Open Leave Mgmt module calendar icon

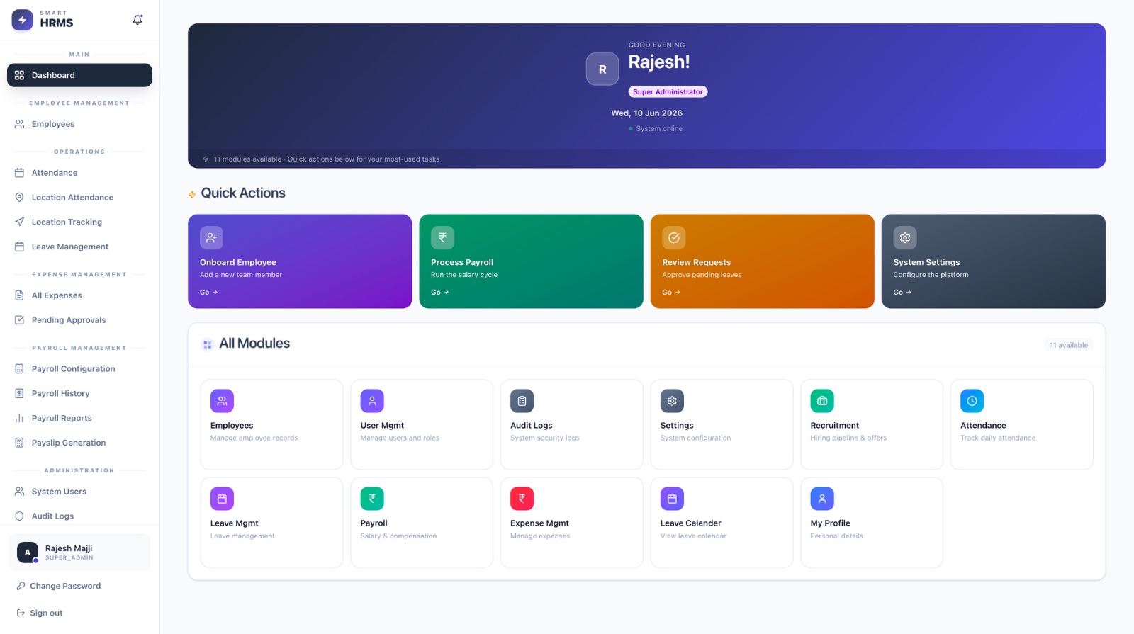point(222,499)
